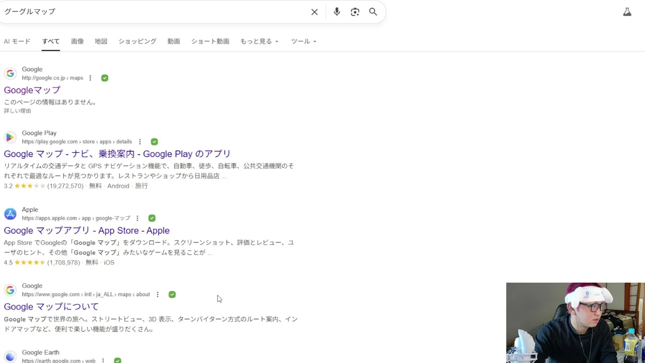Expand the もっと見る dropdown
The height and width of the screenshot is (363, 645).
click(259, 41)
